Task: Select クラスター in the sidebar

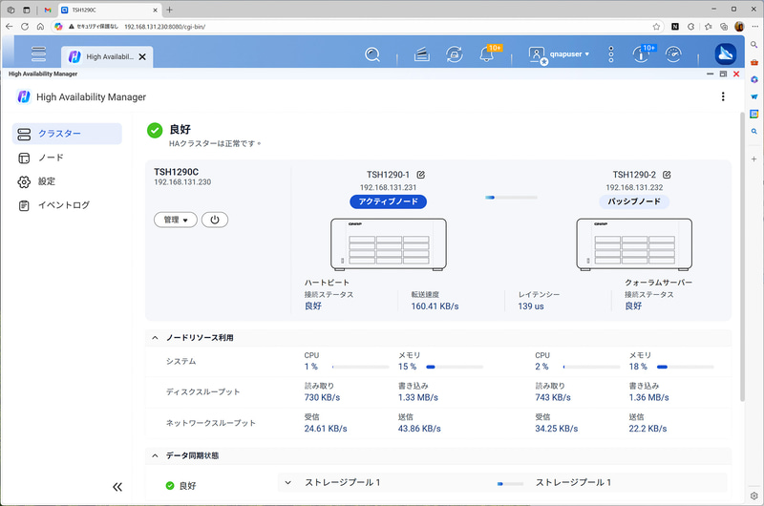Action: pyautogui.click(x=67, y=134)
